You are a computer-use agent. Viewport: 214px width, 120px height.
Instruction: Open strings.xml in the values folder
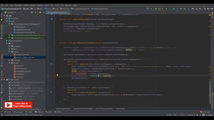point(20,74)
